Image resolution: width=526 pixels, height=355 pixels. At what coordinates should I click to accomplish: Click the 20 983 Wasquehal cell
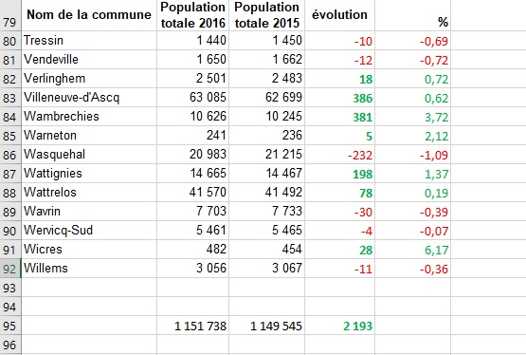coord(193,155)
